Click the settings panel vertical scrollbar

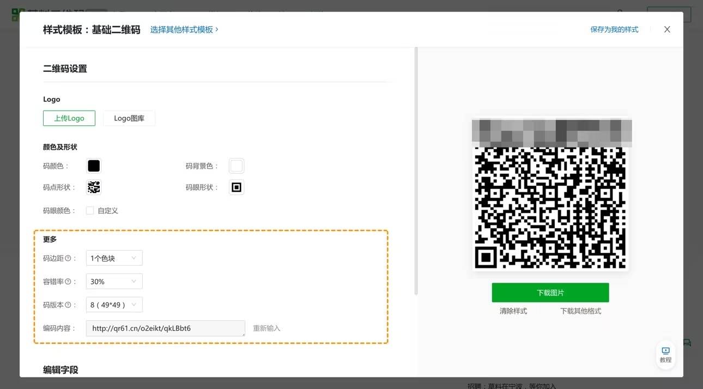click(x=416, y=171)
